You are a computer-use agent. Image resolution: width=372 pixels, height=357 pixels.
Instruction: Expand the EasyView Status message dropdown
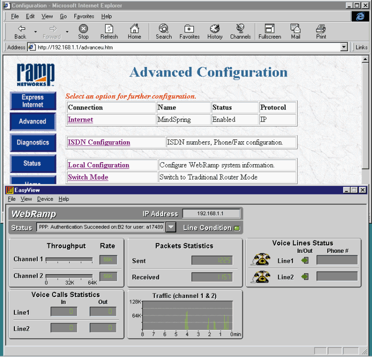click(x=171, y=227)
